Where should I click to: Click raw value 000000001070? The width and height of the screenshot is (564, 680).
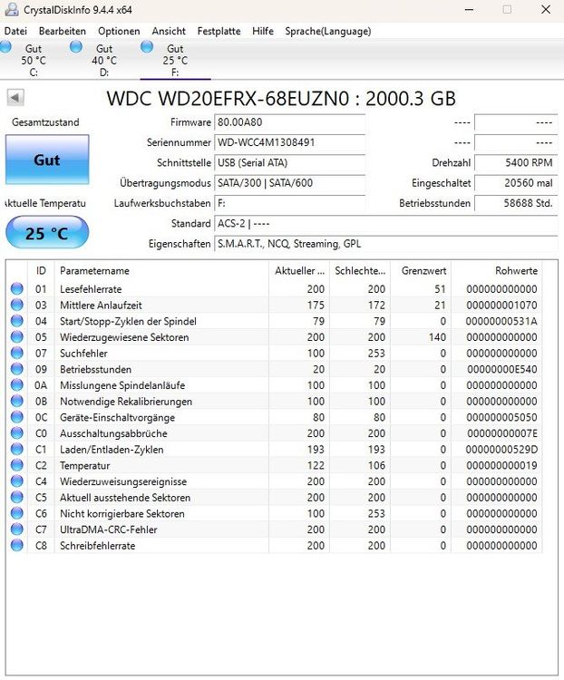click(502, 305)
